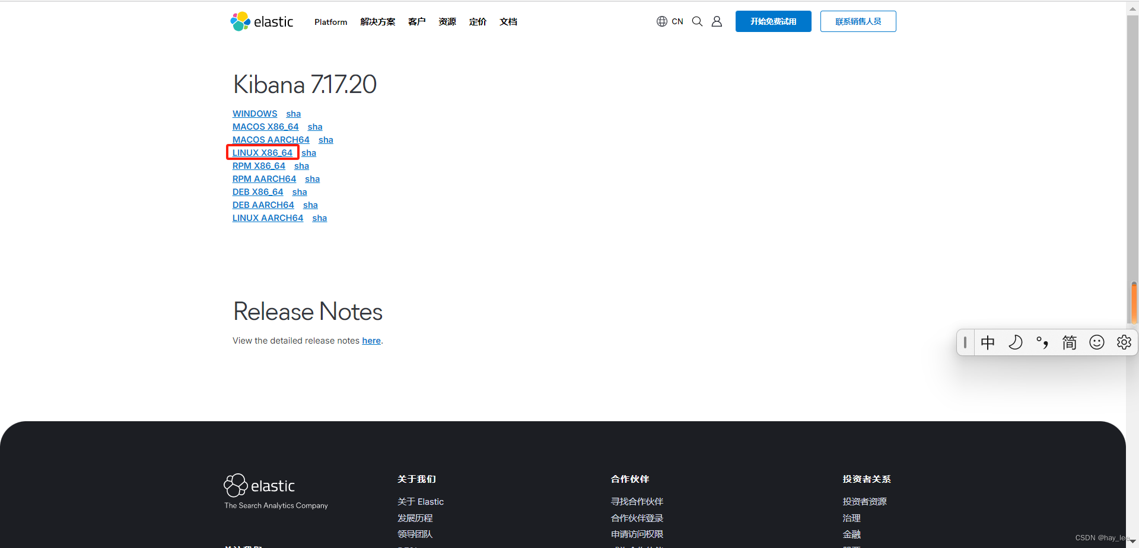Open the 关于 Elastic footer link

(x=421, y=502)
